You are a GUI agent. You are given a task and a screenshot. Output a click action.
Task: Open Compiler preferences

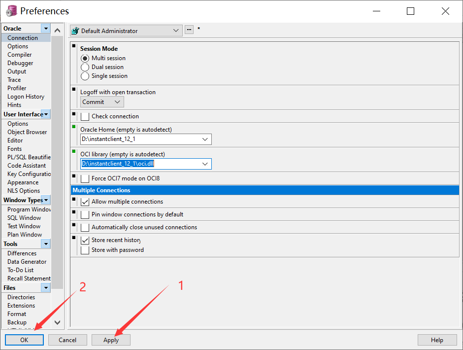[x=20, y=55]
